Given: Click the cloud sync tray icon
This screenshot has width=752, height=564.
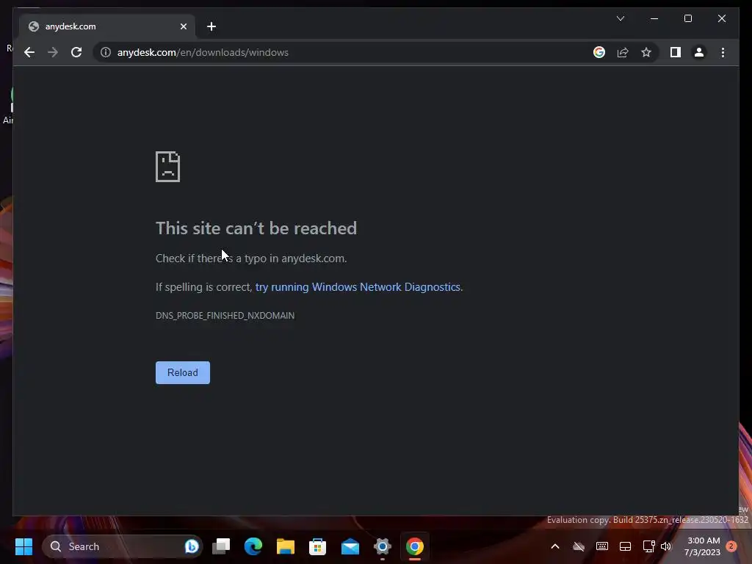Looking at the screenshot, I should click(x=579, y=546).
